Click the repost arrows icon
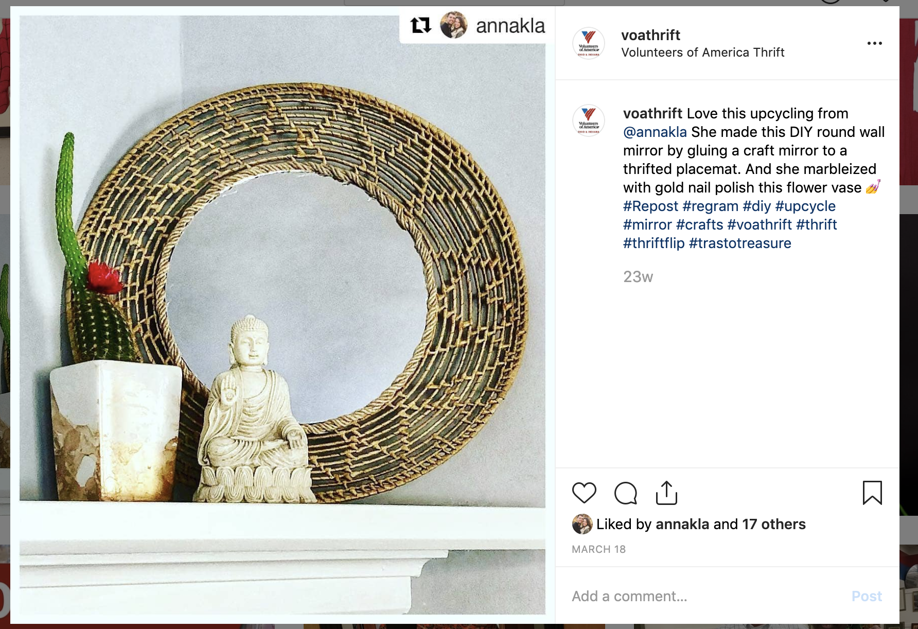This screenshot has height=629, width=918. click(x=420, y=25)
